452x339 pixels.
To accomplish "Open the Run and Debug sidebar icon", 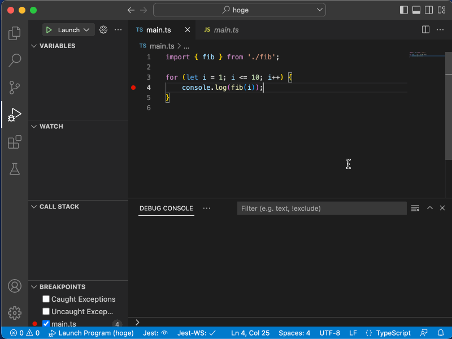I will pyautogui.click(x=14, y=115).
